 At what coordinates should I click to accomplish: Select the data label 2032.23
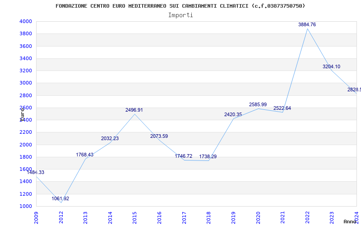tap(110, 138)
